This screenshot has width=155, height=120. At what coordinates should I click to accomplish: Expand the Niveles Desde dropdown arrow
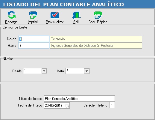44,71
